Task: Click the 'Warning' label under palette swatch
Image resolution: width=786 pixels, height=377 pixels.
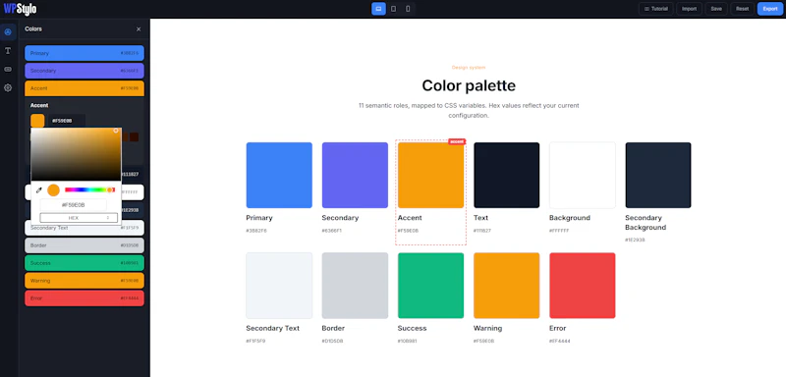Action: click(x=487, y=329)
